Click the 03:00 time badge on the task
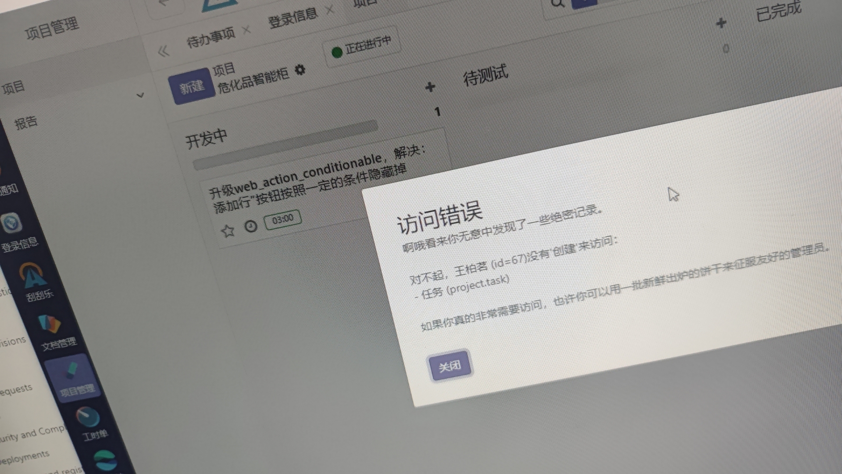 [x=283, y=219]
